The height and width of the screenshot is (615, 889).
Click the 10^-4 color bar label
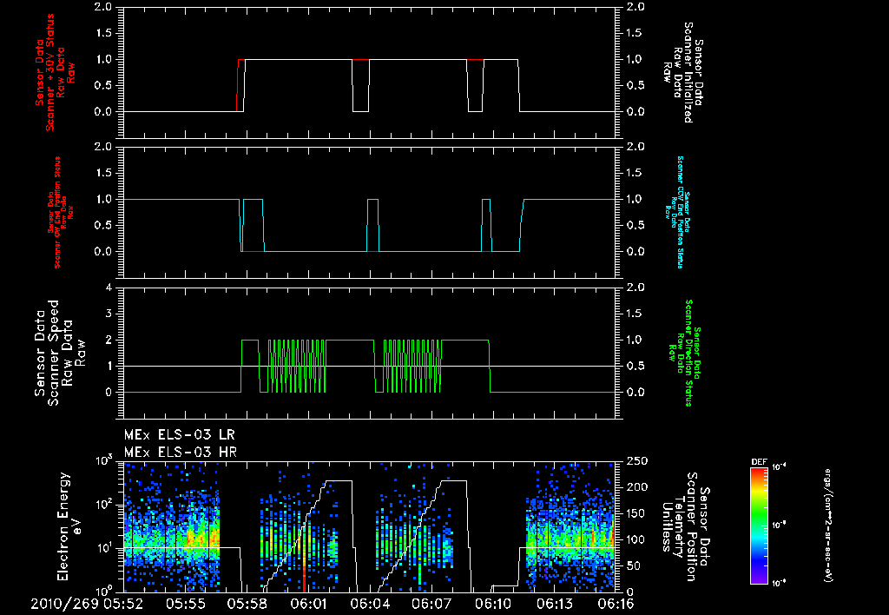(780, 467)
